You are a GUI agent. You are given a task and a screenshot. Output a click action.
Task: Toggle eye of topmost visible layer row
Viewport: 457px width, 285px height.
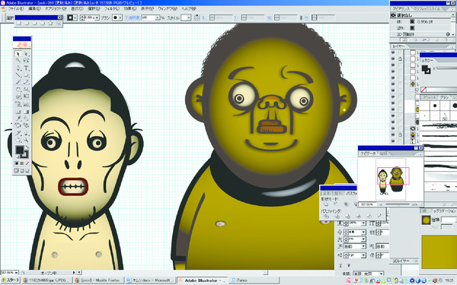pos(393,52)
